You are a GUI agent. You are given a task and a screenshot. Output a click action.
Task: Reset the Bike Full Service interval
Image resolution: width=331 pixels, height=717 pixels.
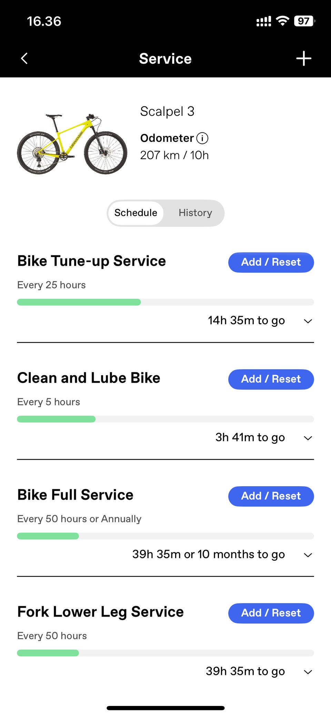pos(271,496)
